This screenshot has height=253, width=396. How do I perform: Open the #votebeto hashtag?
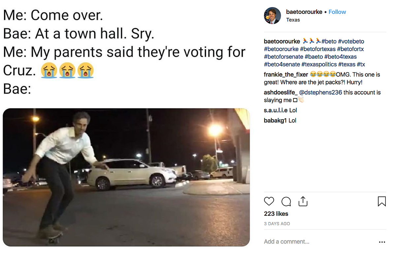351,41
